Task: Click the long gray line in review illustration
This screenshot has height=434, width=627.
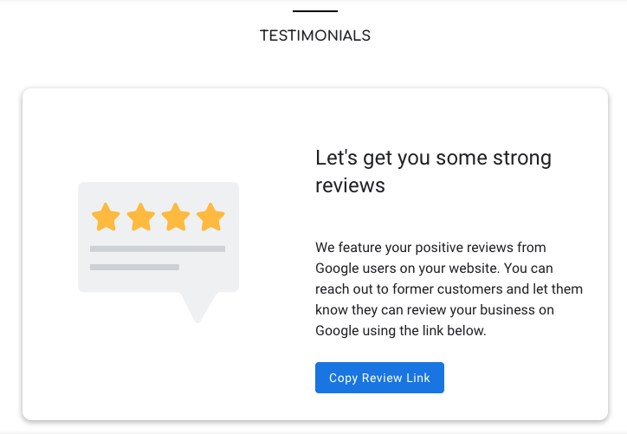Action: click(158, 249)
